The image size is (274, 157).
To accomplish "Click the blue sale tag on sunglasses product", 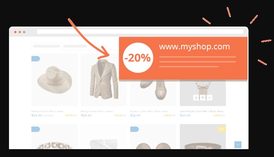I will click(x=135, y=129).
